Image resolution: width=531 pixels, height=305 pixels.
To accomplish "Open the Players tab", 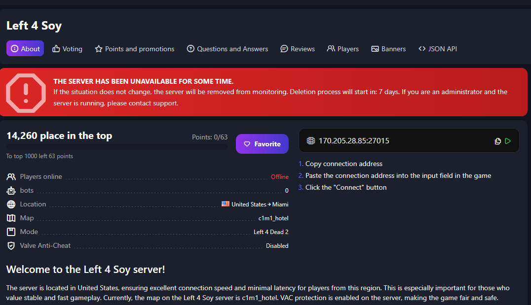I will coord(342,49).
